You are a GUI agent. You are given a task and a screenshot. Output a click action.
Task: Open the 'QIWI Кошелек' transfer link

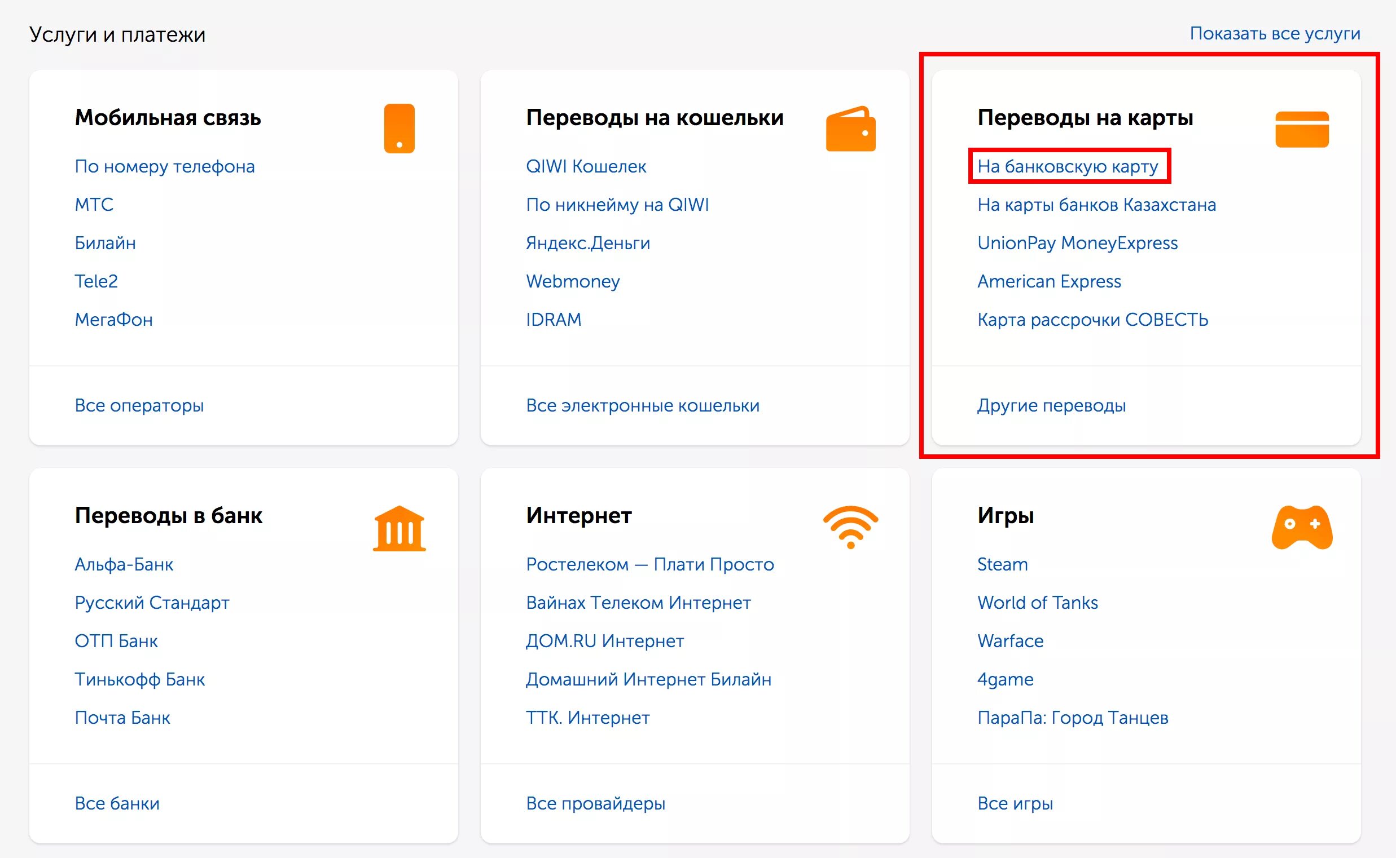pos(586,166)
